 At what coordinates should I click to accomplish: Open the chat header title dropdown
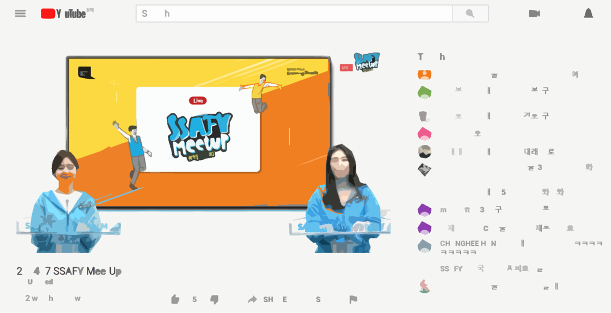click(431, 57)
